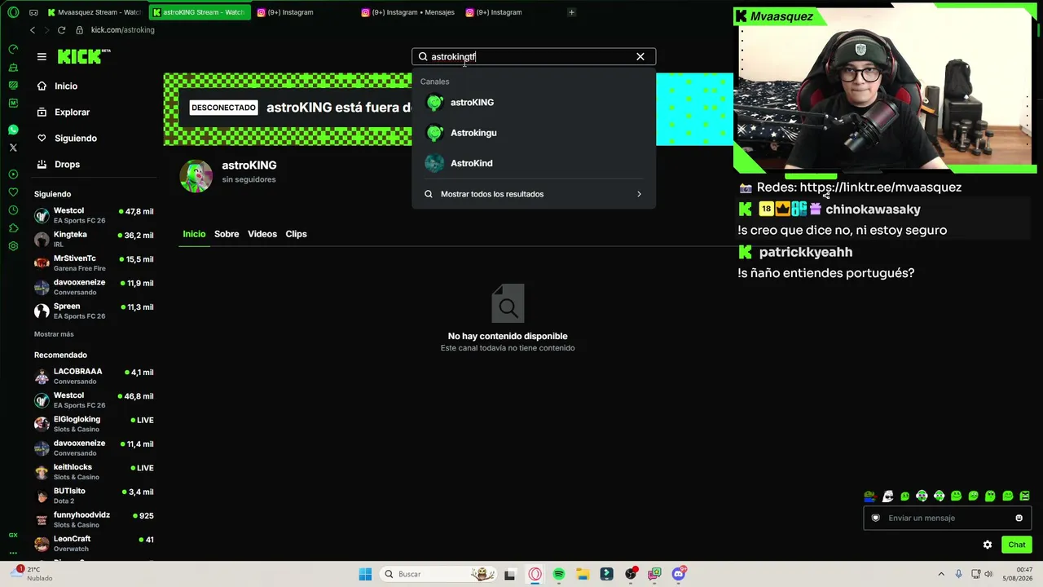Select AstroKind from search results
Image resolution: width=1043 pixels, height=587 pixels.
pyautogui.click(x=534, y=163)
